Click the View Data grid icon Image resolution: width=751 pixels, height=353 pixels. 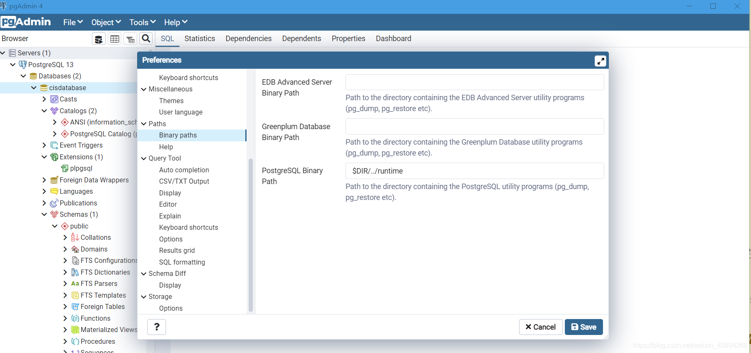[114, 39]
